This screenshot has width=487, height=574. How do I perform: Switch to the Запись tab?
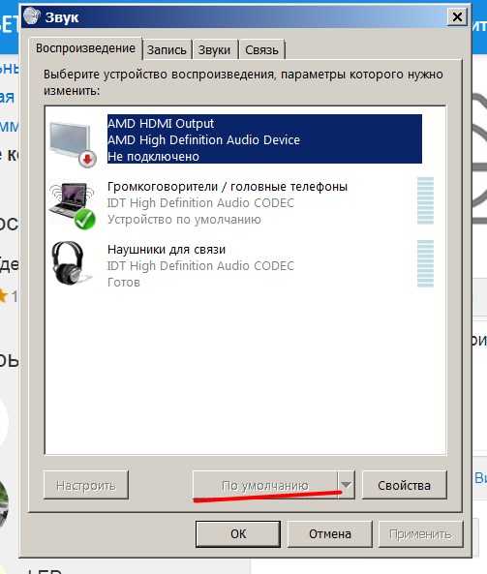167,49
